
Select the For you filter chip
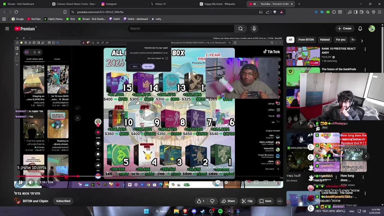340,40
